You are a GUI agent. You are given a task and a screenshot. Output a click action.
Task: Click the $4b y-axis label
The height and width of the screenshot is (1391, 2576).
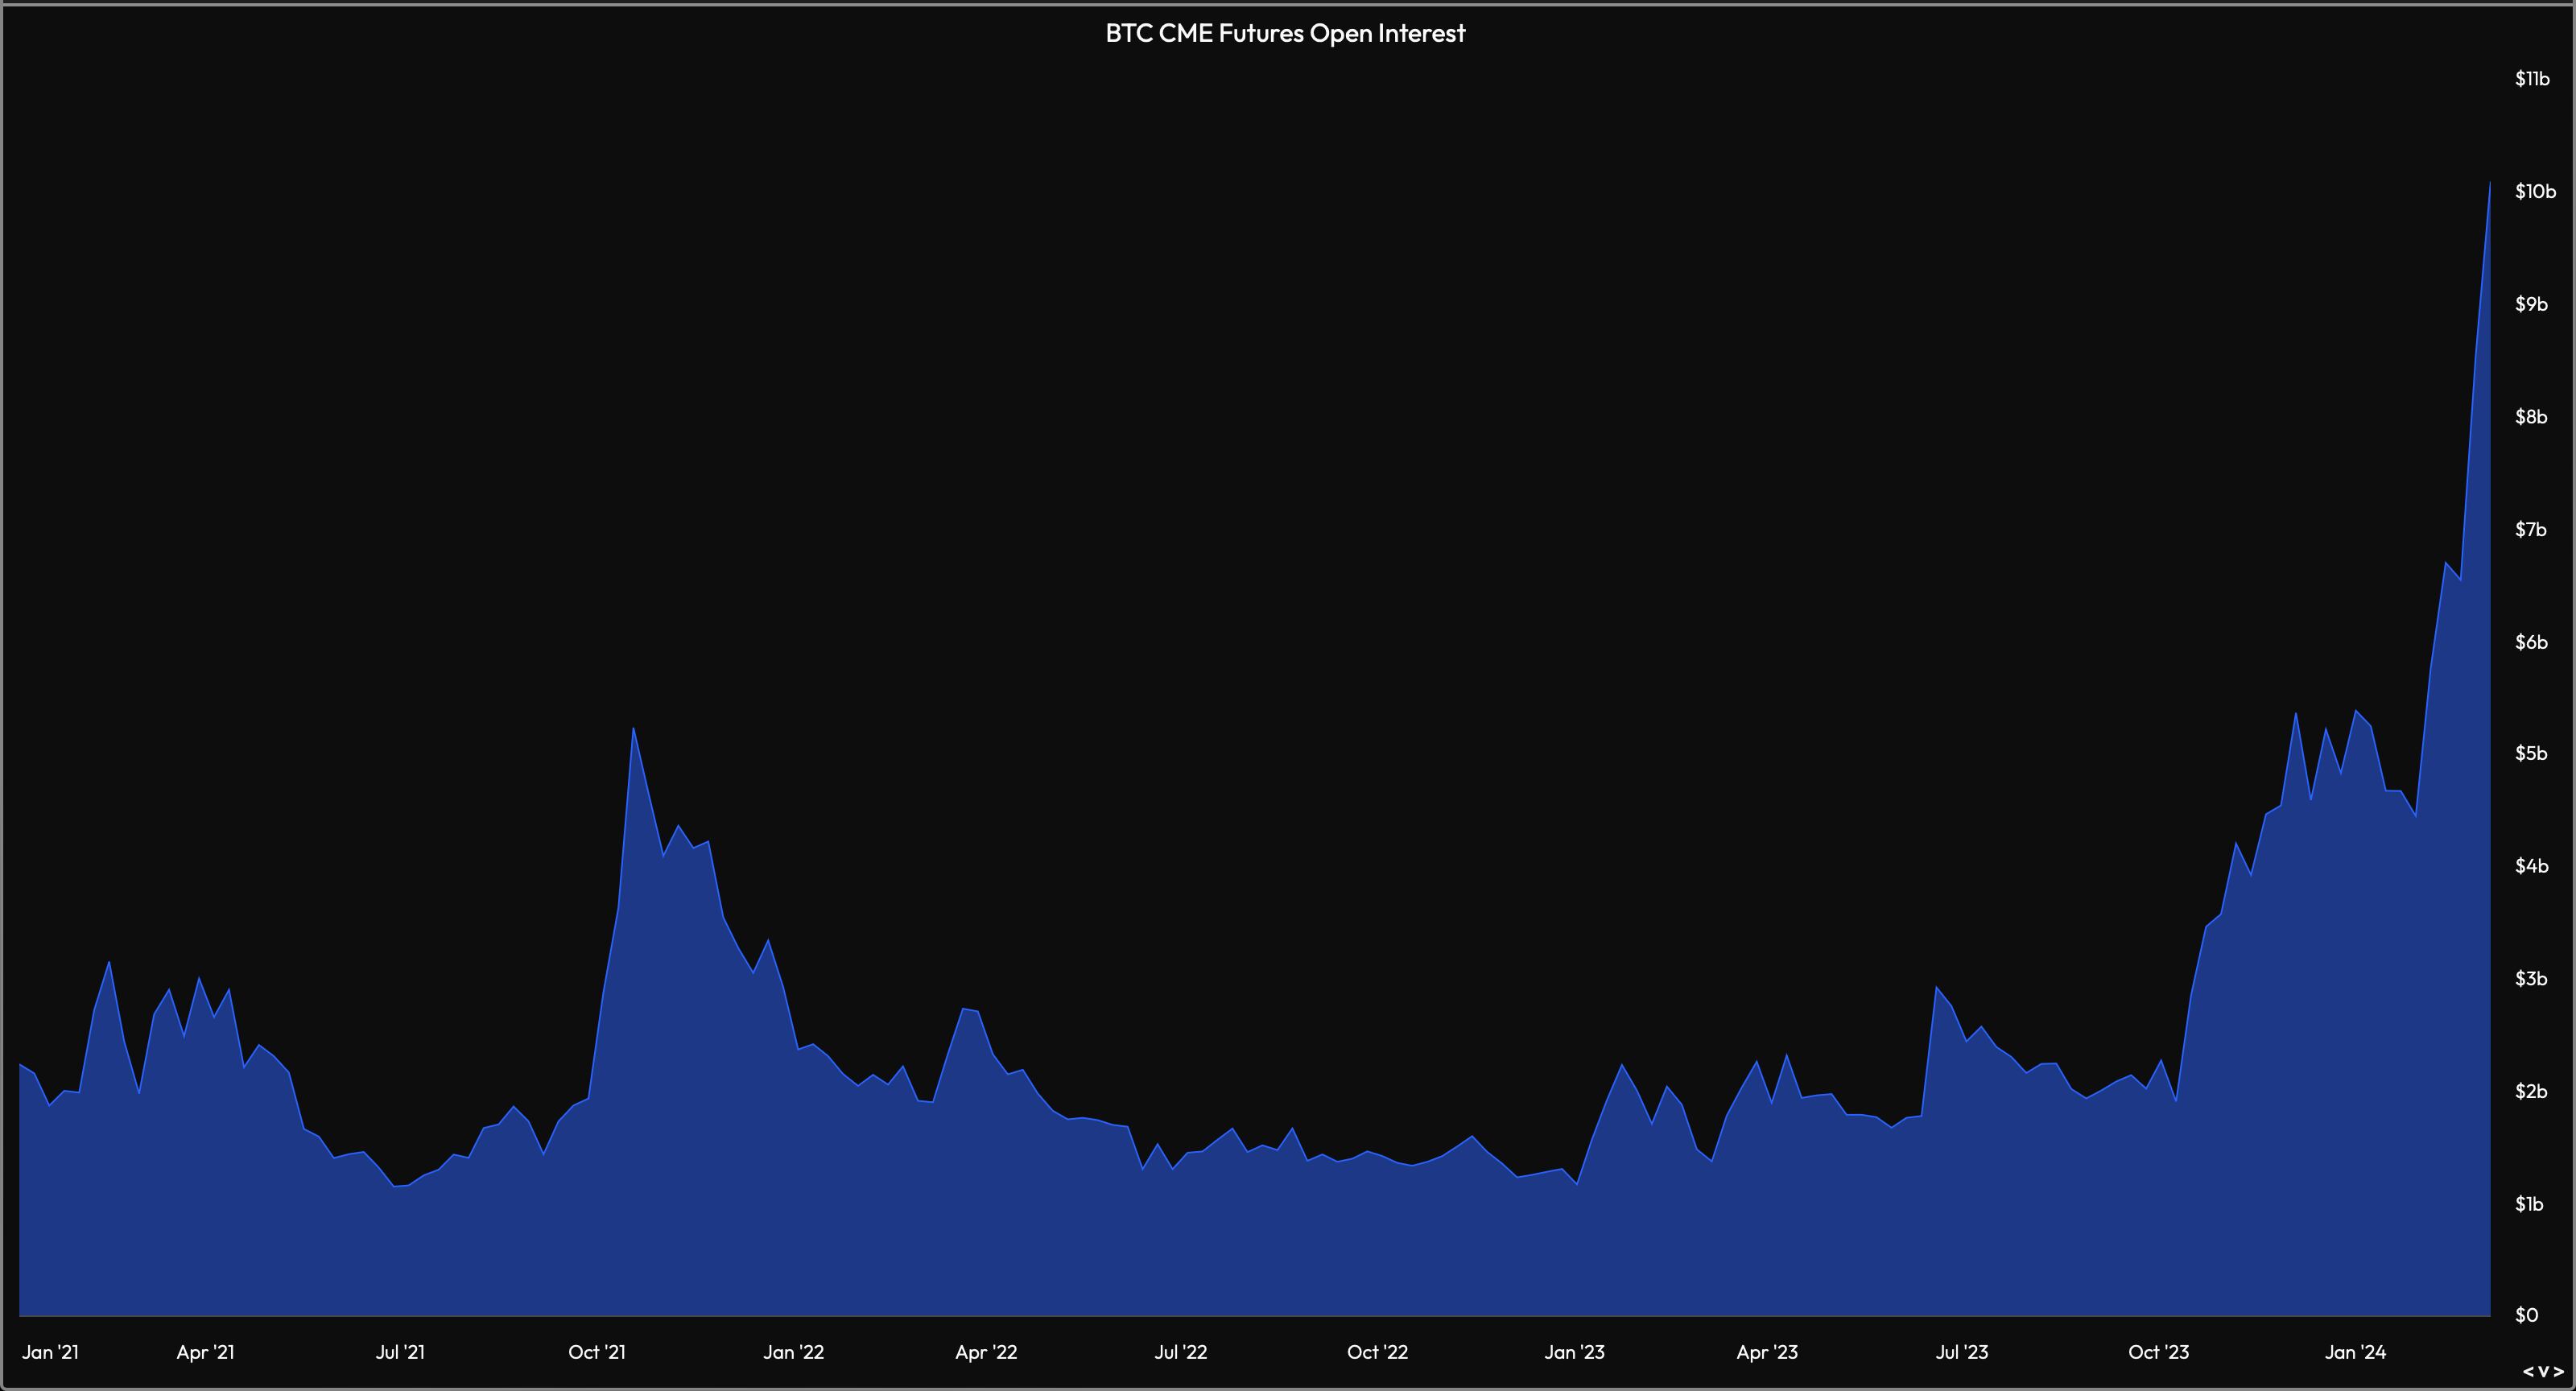[2531, 866]
